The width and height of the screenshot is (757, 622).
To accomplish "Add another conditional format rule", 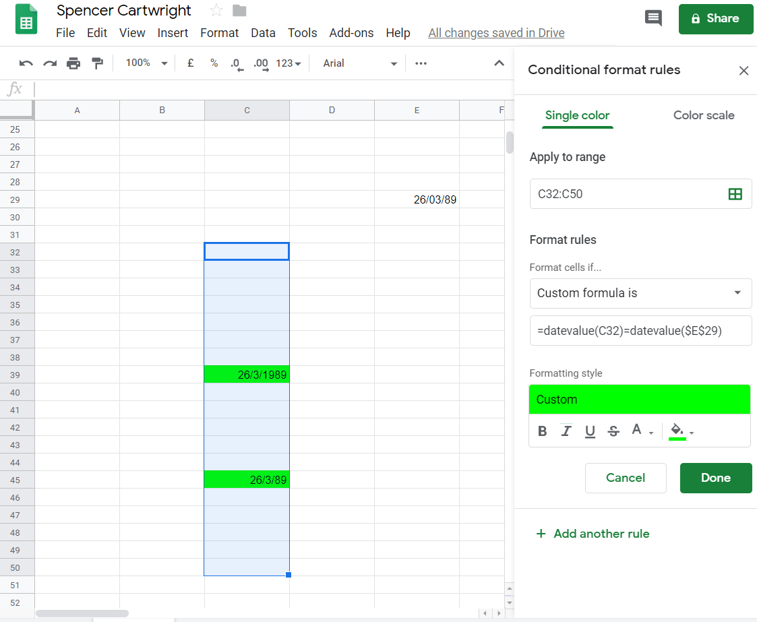I will (x=593, y=533).
